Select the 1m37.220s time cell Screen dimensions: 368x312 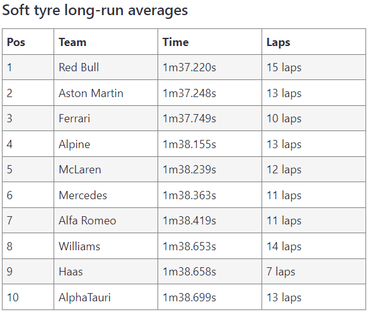click(x=210, y=67)
